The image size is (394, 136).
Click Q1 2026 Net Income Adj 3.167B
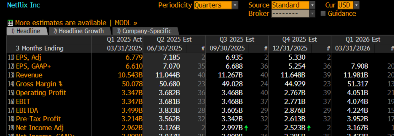pos(358,128)
